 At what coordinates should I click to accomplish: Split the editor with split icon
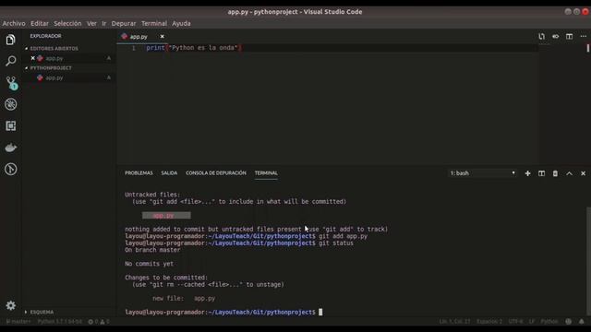point(569,37)
